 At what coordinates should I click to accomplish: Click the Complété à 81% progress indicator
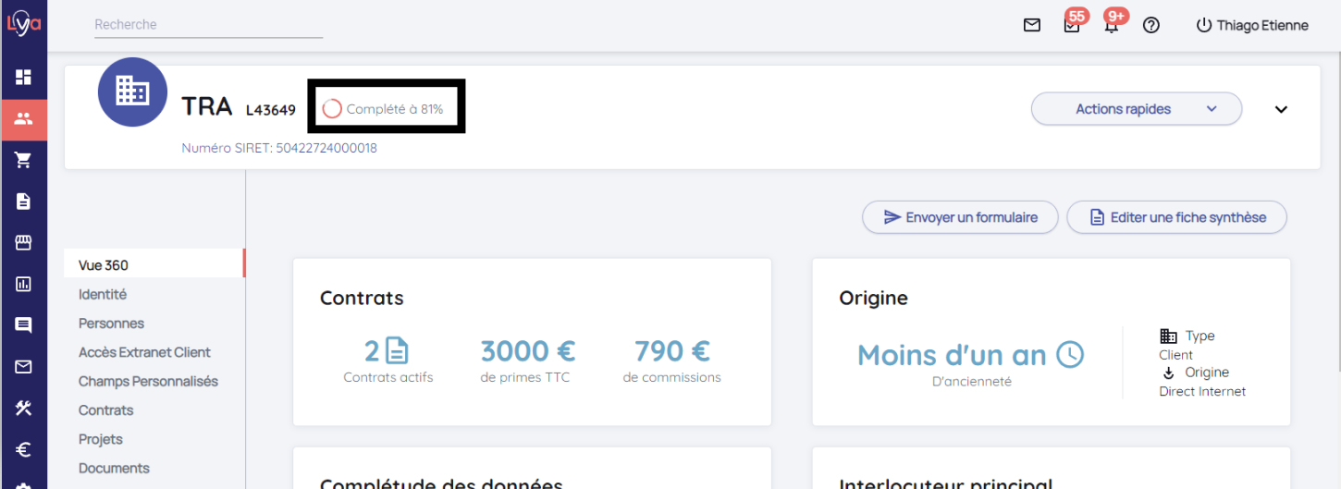pos(384,109)
